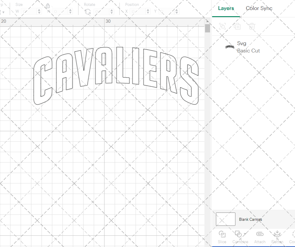This screenshot has height=247, width=295.
Task: Click the Attach paperclip icon
Action: [x=260, y=234]
